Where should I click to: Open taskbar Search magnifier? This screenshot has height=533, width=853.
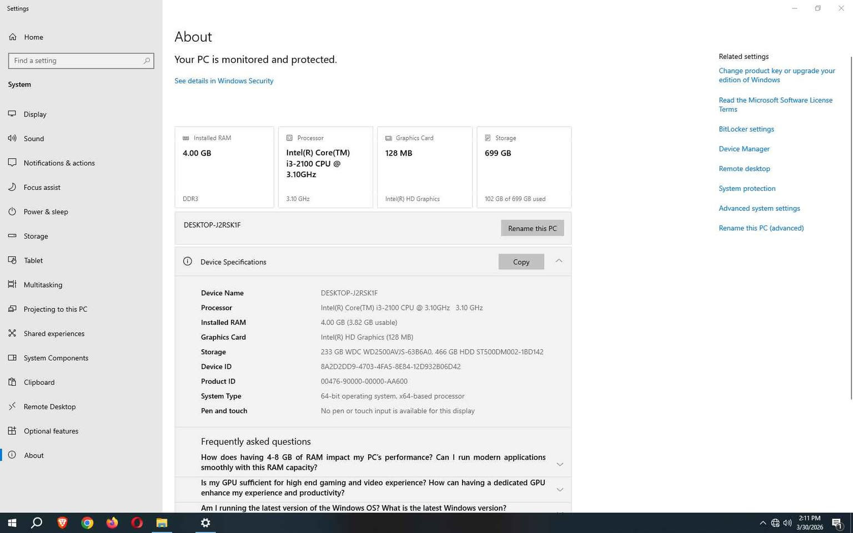click(37, 522)
